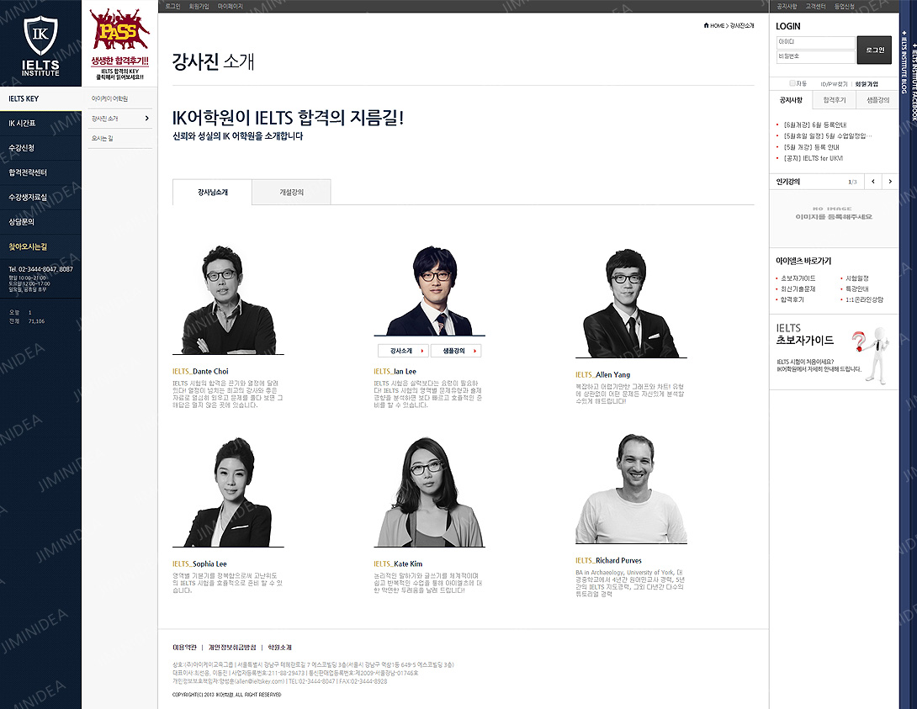Select the 아이케이 어학원 submenu item
The width and height of the screenshot is (917, 709).
109,98
